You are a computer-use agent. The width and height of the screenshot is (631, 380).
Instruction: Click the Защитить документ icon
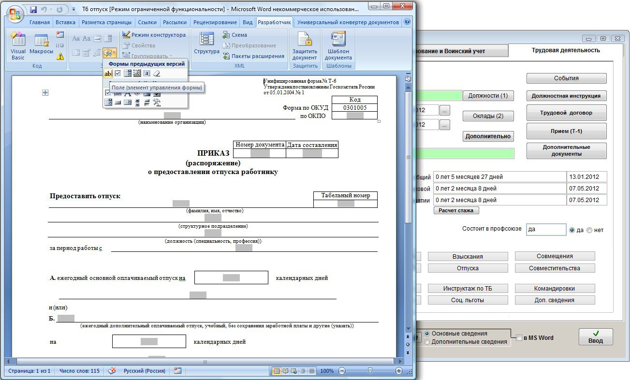(x=305, y=47)
